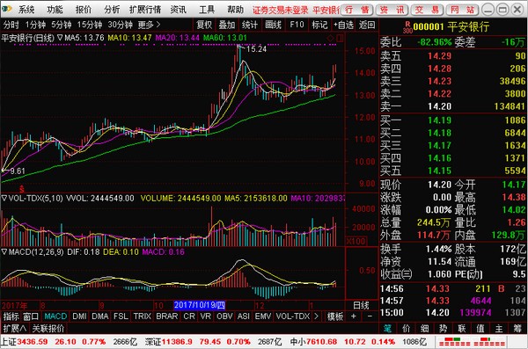Viewport: 528px width, 349px height.
Task: Click the plus zoom-in button by 模板
Action: click(x=353, y=316)
